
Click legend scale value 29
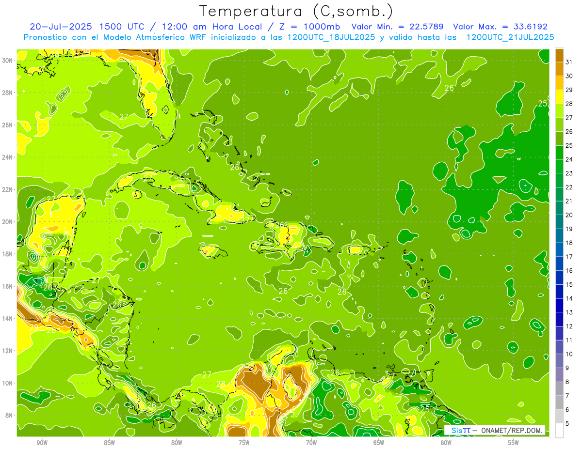pos(569,90)
